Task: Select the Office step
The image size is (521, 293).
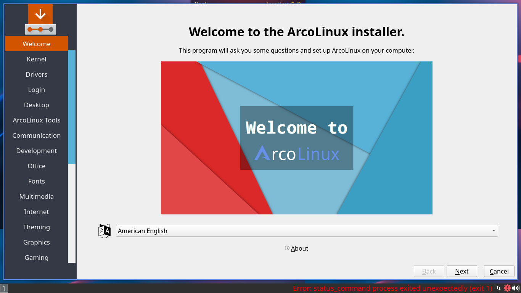Action: [37, 166]
